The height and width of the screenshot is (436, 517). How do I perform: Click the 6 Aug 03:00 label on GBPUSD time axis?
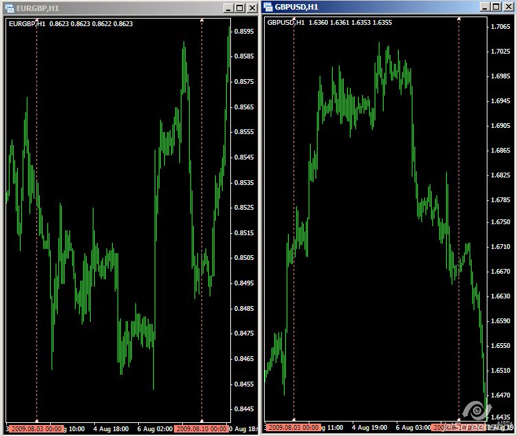click(413, 428)
